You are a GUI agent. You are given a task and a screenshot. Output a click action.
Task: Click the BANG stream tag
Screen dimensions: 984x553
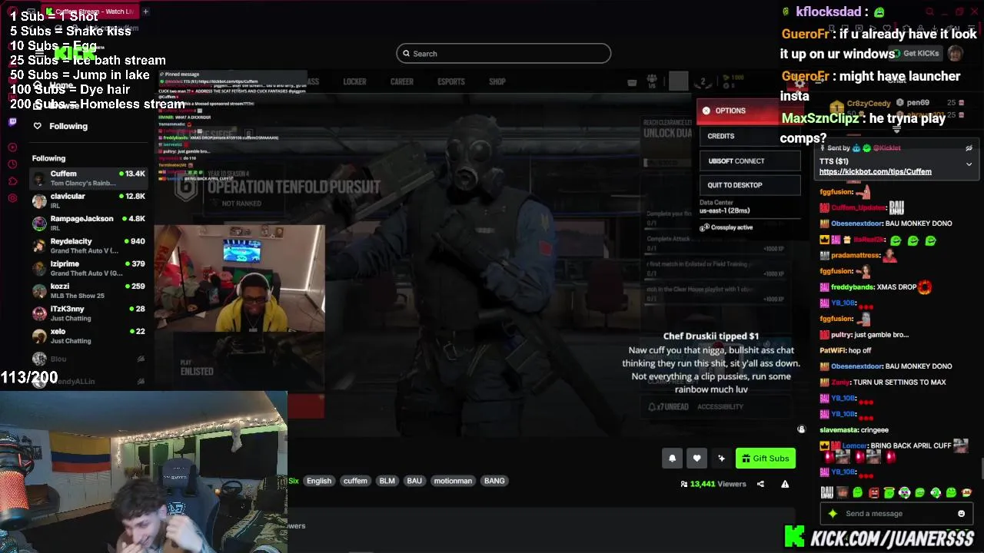coord(494,481)
